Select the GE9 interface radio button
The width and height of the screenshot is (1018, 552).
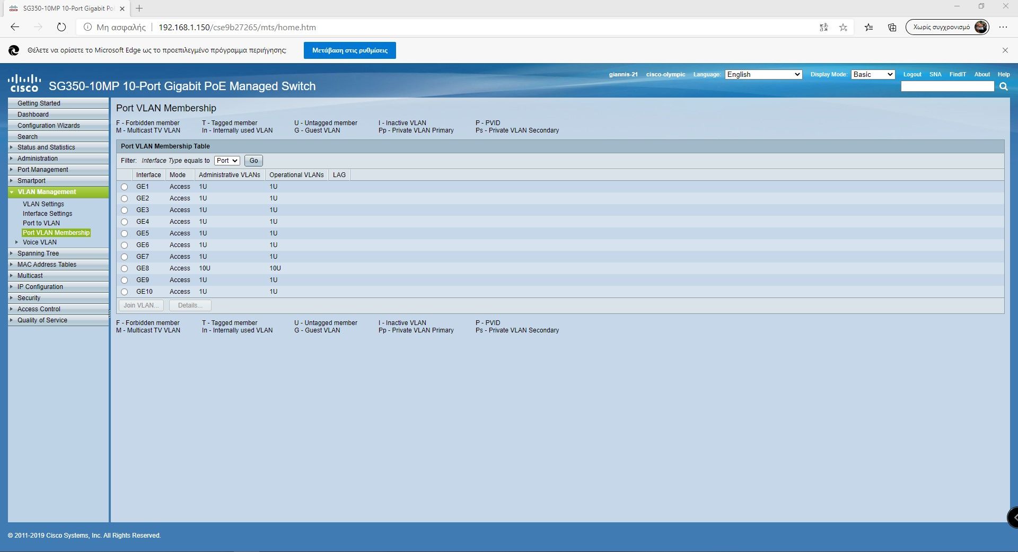(125, 280)
